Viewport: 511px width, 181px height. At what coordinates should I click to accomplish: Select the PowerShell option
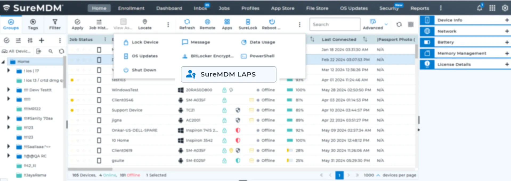click(x=258, y=56)
